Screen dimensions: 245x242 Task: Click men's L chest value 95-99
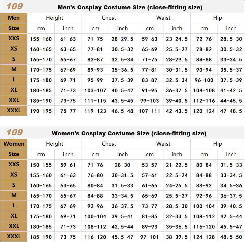point(95,80)
